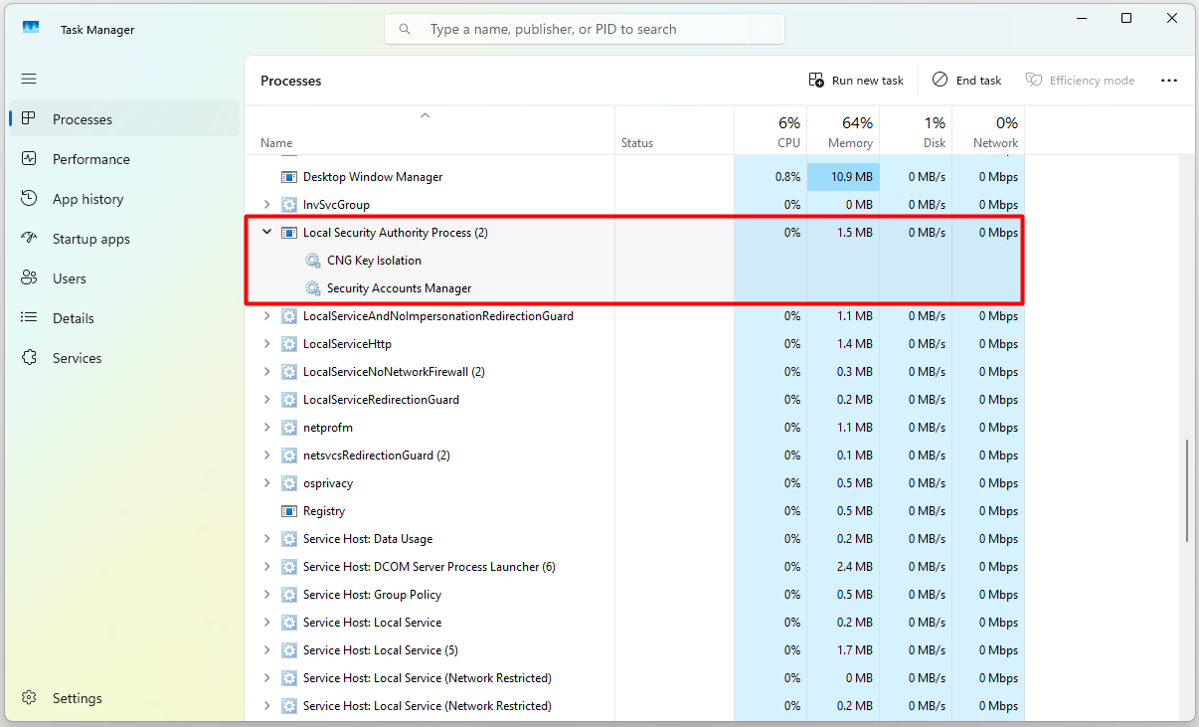Sort processes by Disk column
This screenshot has width=1199, height=727.
click(x=916, y=130)
